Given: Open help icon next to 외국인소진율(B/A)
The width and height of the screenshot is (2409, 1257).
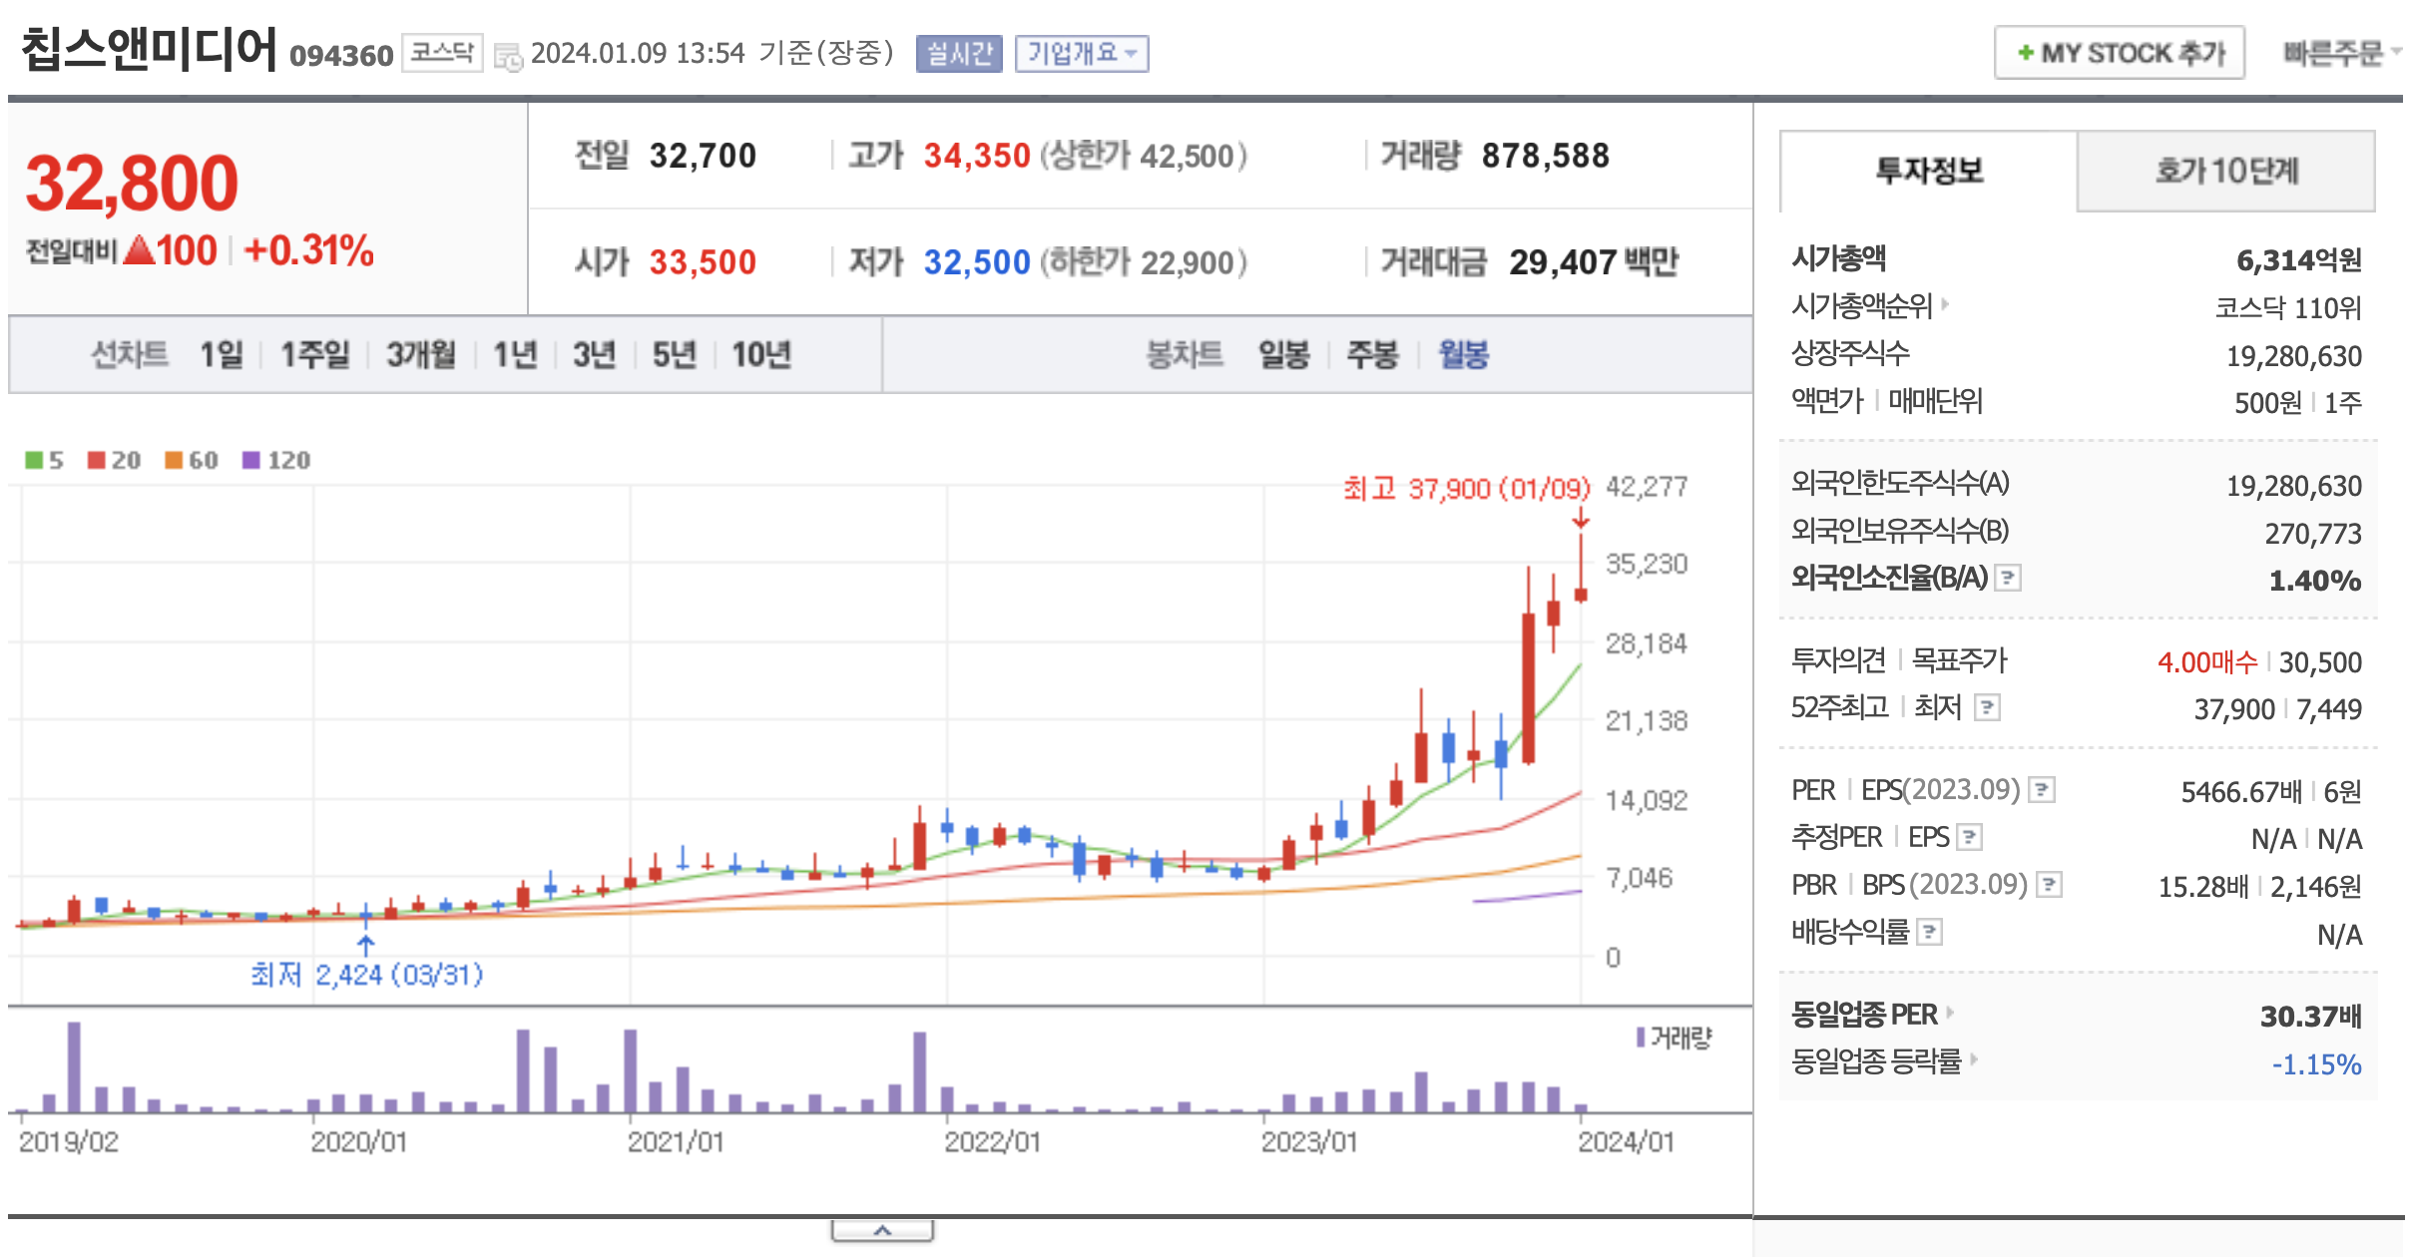Looking at the screenshot, I should tap(2008, 578).
